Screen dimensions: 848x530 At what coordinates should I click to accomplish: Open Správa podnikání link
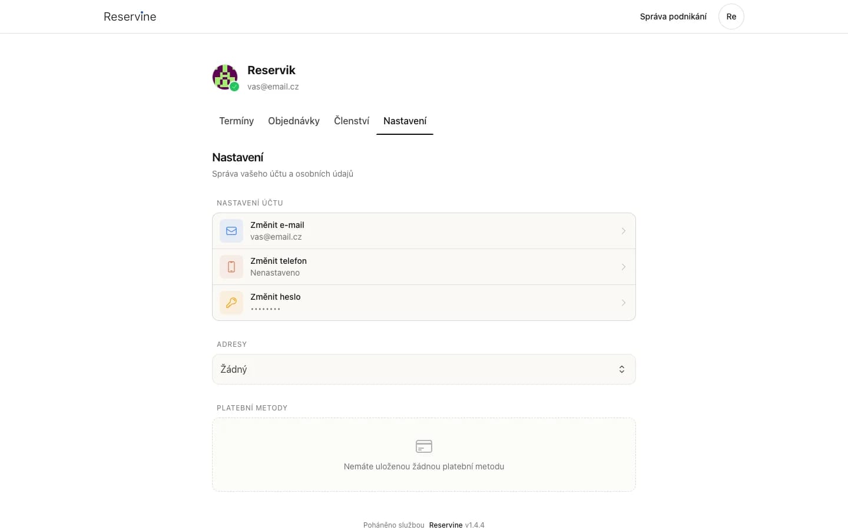tap(673, 16)
